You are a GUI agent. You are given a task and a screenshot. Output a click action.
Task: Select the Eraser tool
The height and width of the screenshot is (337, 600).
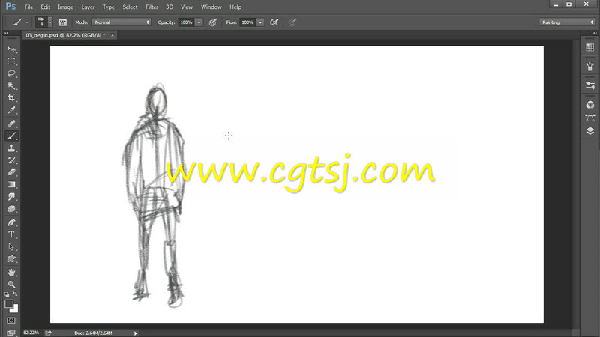(x=11, y=172)
